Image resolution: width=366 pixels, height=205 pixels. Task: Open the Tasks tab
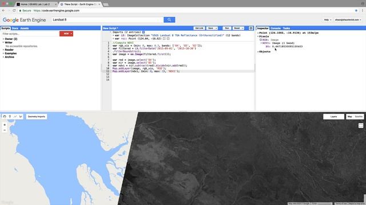tap(287, 28)
